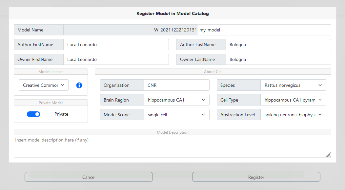Viewport: 345px width, 190px height.
Task: Expand the Brain Region dropdown
Action: pyautogui.click(x=176, y=100)
